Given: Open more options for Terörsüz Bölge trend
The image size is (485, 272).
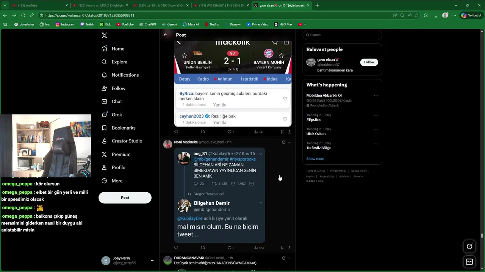Looking at the screenshot, I should click(x=376, y=144).
